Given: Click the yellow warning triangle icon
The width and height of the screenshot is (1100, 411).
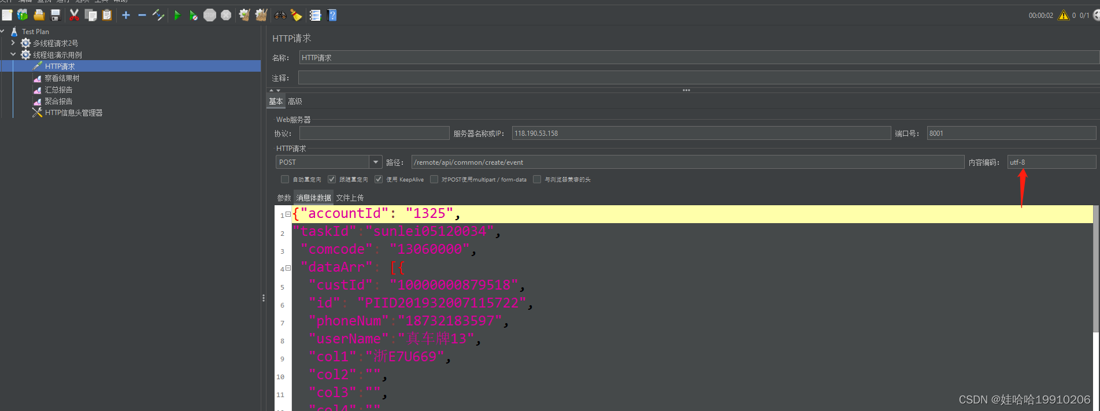Looking at the screenshot, I should (1064, 15).
